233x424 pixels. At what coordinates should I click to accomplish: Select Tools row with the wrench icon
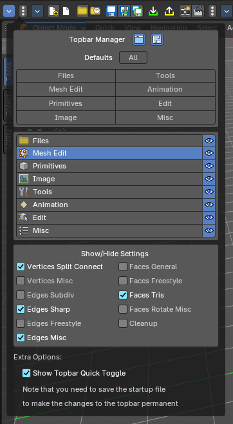tap(109, 192)
